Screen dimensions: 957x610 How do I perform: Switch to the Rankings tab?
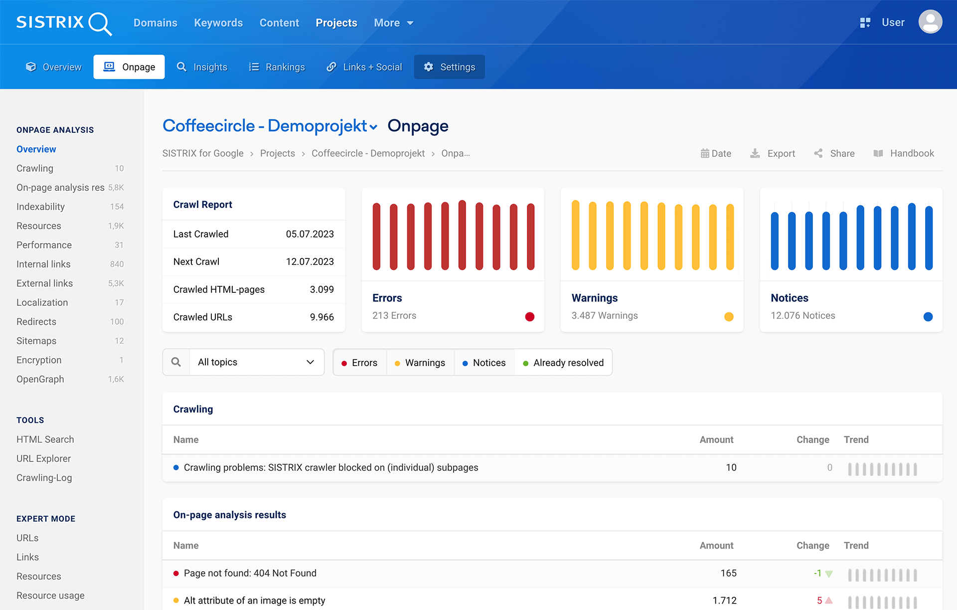(277, 67)
